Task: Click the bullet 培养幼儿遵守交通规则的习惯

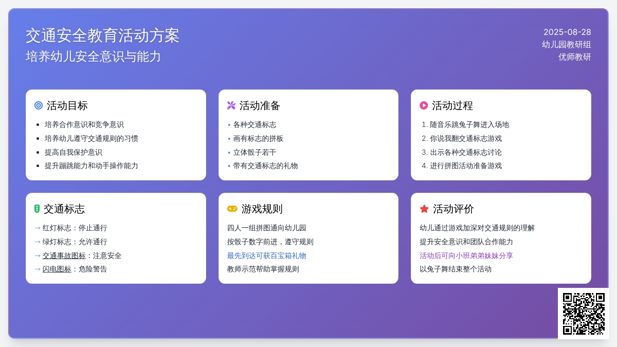Action: click(92, 138)
